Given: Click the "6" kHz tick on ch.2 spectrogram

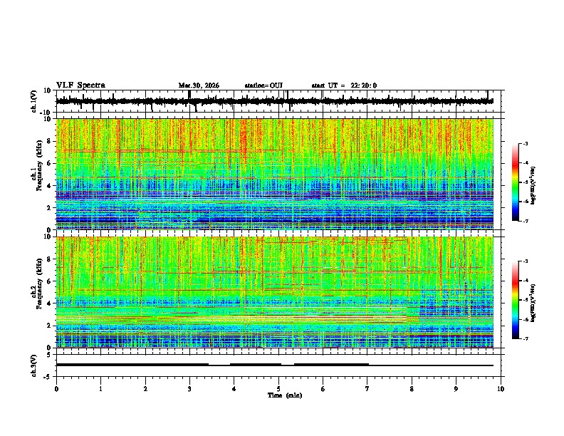Looking at the screenshot, I should click(x=49, y=281).
